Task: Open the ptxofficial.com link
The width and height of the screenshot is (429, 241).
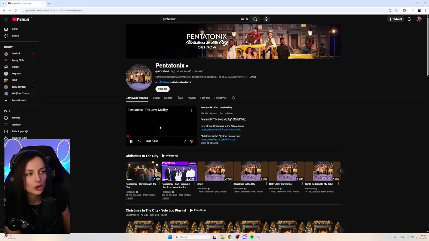Action: pos(163,82)
